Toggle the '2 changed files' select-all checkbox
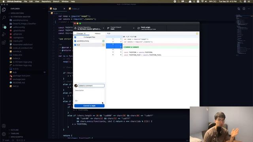Viewport: 253px width, 142px height. point(75,37)
